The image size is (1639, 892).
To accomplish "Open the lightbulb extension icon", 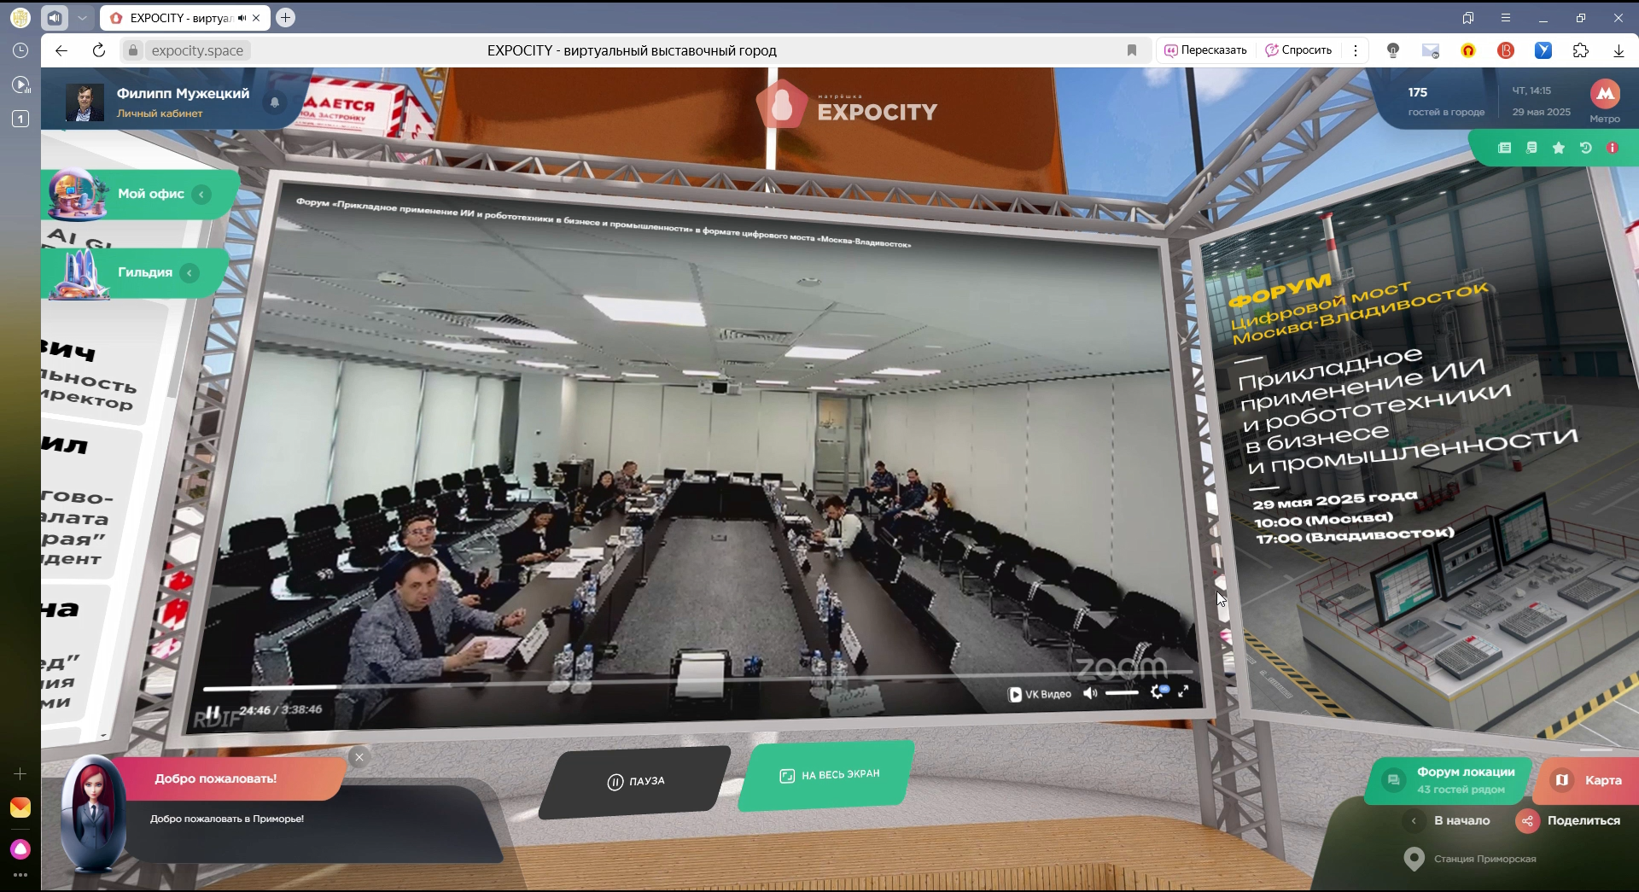I will pyautogui.click(x=1393, y=50).
